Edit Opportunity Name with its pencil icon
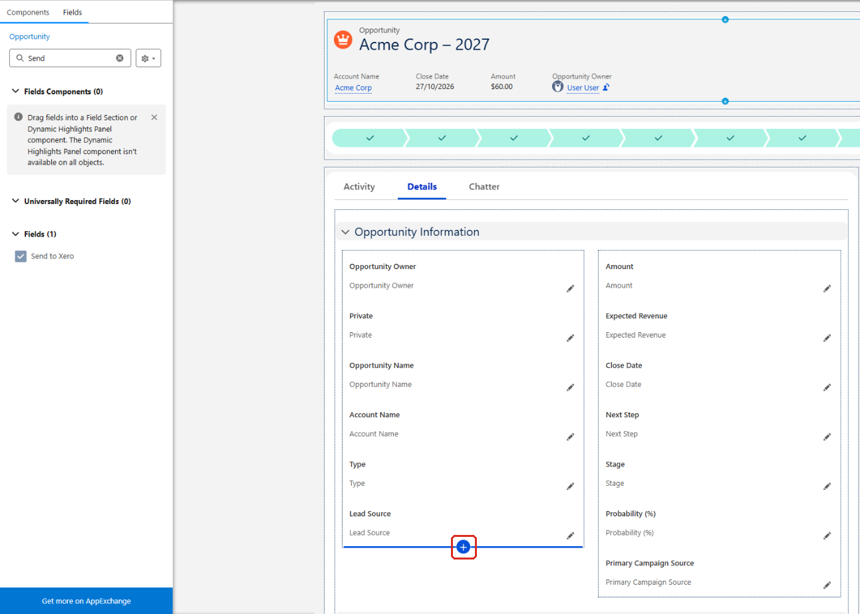This screenshot has width=860, height=614. point(570,387)
